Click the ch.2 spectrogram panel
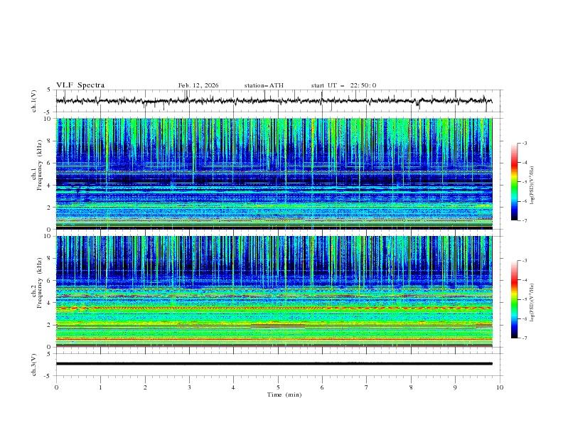 [277, 291]
